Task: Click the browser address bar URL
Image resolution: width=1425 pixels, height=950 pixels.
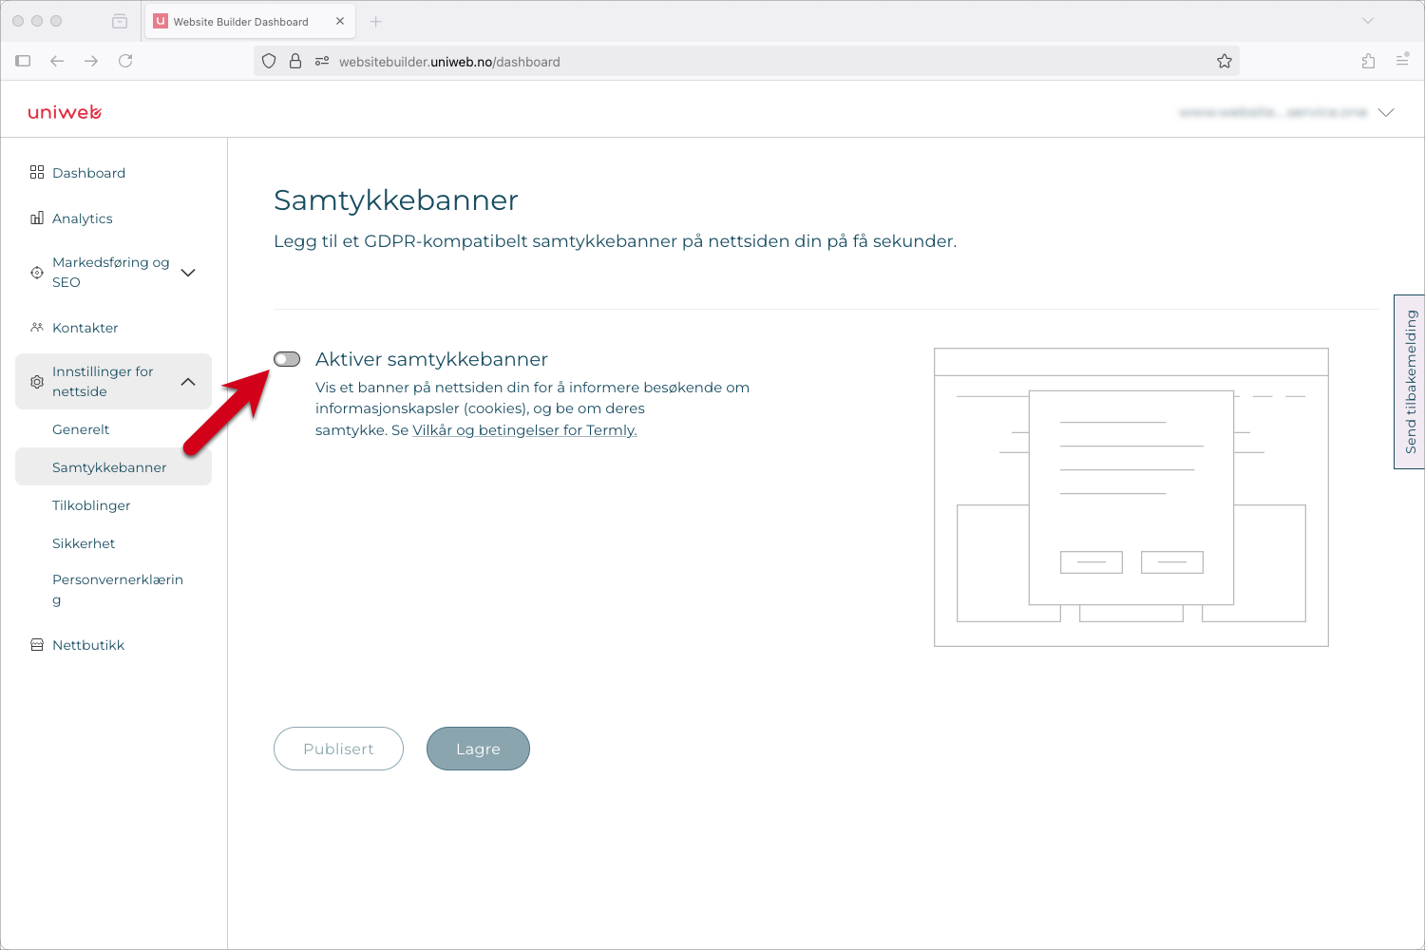Action: tap(449, 62)
